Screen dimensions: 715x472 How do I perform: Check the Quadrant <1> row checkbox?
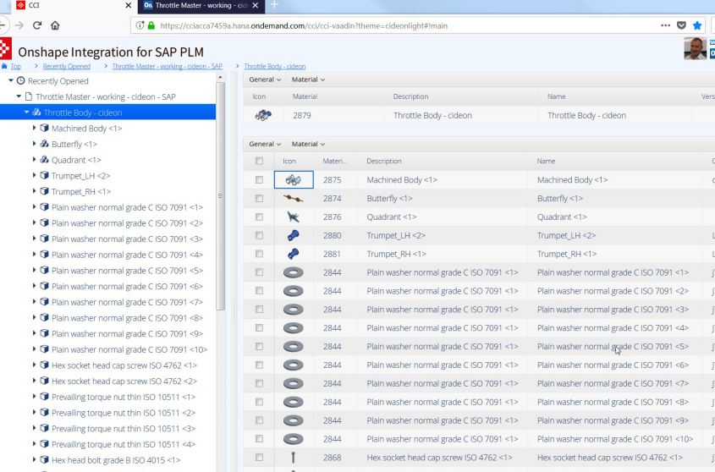tap(259, 217)
